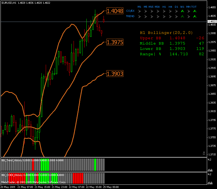Click the 1.4055 price axis label
The image size is (217, 189).
(x=212, y=7)
